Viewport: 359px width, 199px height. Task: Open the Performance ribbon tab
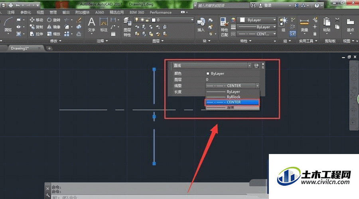coord(160,12)
